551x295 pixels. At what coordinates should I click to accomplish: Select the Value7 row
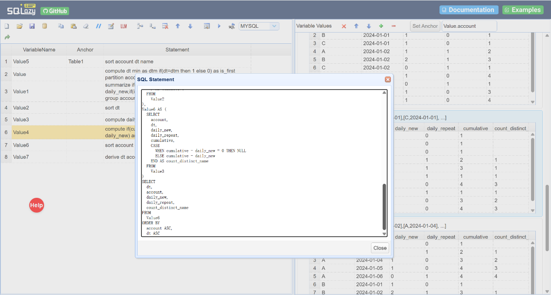coord(68,157)
